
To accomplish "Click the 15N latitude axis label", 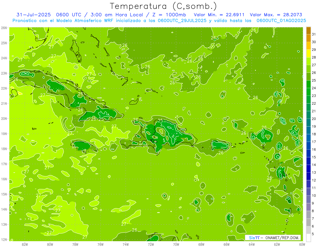I will coord(4,194).
